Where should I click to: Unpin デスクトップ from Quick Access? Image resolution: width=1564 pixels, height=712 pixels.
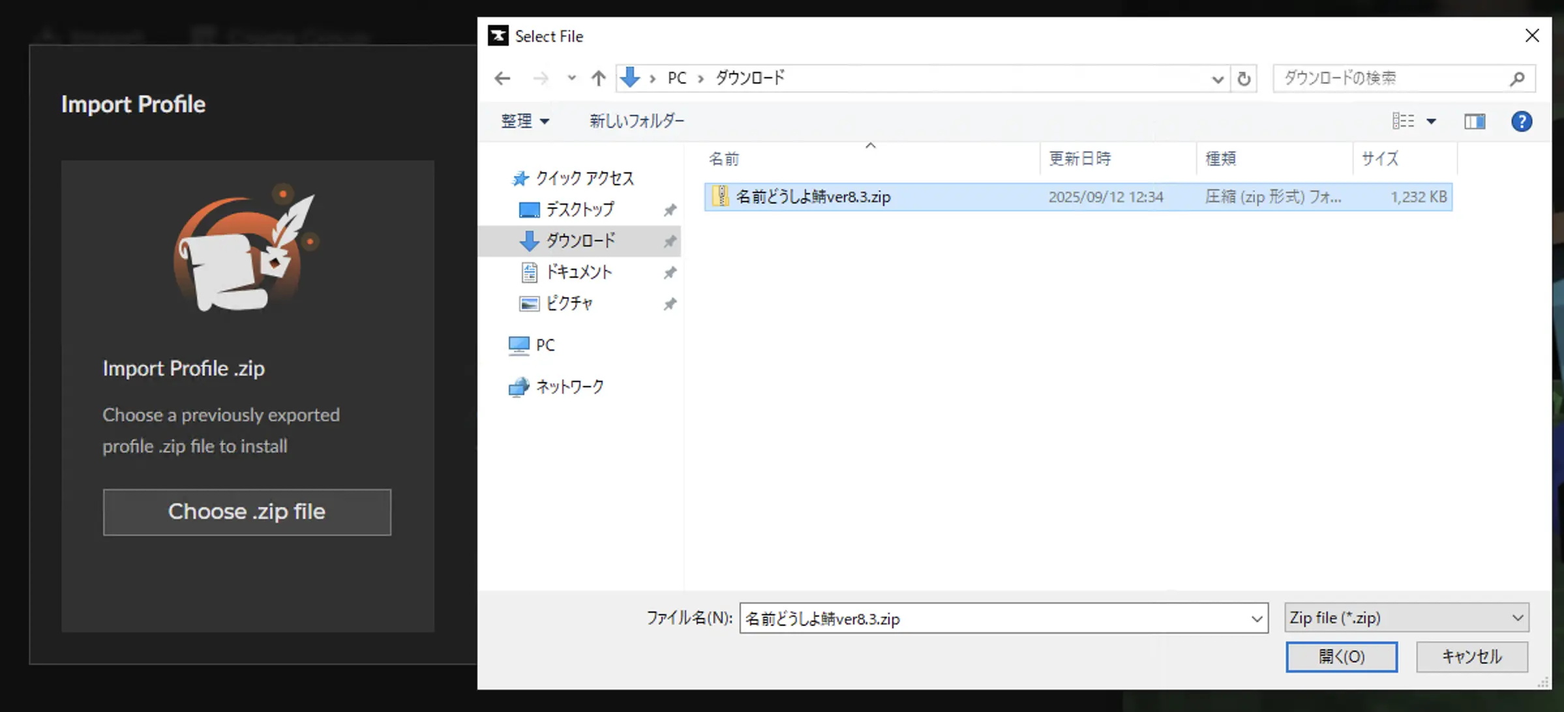[670, 210]
